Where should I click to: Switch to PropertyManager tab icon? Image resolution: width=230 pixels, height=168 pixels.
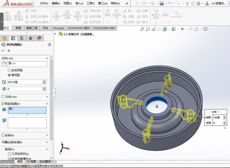click(13, 38)
